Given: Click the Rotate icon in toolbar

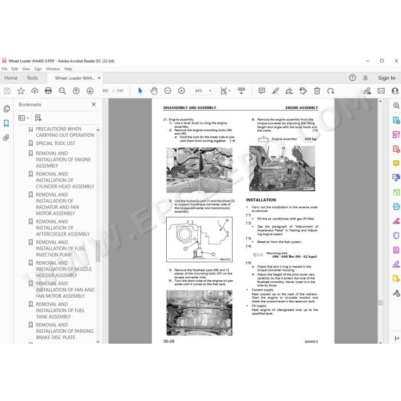Looking at the screenshot, I should [x=331, y=91].
